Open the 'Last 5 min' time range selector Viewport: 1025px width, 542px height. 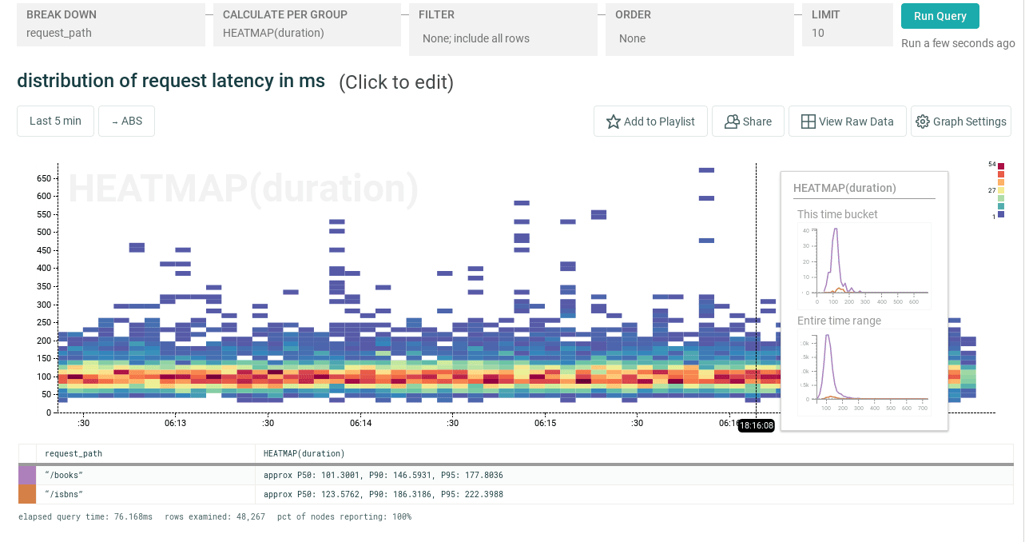(x=55, y=121)
